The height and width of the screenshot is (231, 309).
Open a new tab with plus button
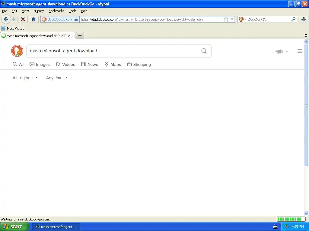(x=80, y=35)
